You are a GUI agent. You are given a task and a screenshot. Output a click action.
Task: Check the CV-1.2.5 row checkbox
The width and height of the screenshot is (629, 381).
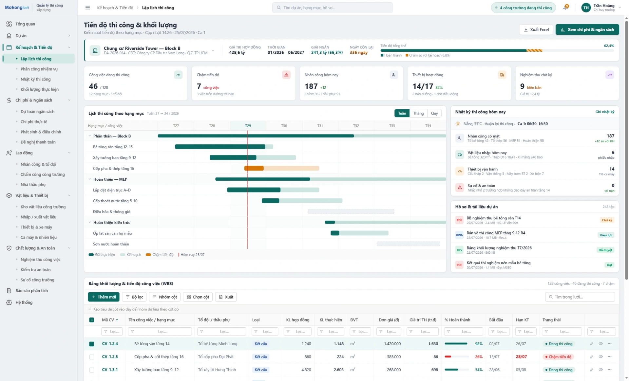click(92, 357)
